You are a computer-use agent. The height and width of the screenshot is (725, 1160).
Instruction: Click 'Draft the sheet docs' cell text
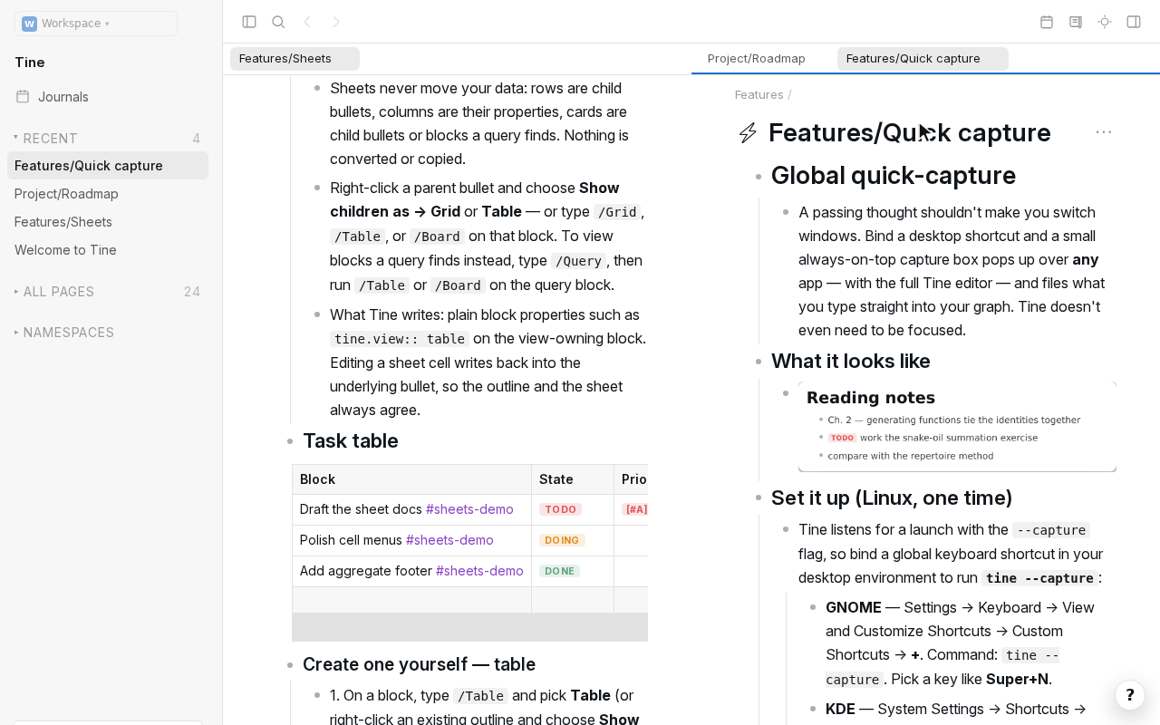click(x=361, y=509)
